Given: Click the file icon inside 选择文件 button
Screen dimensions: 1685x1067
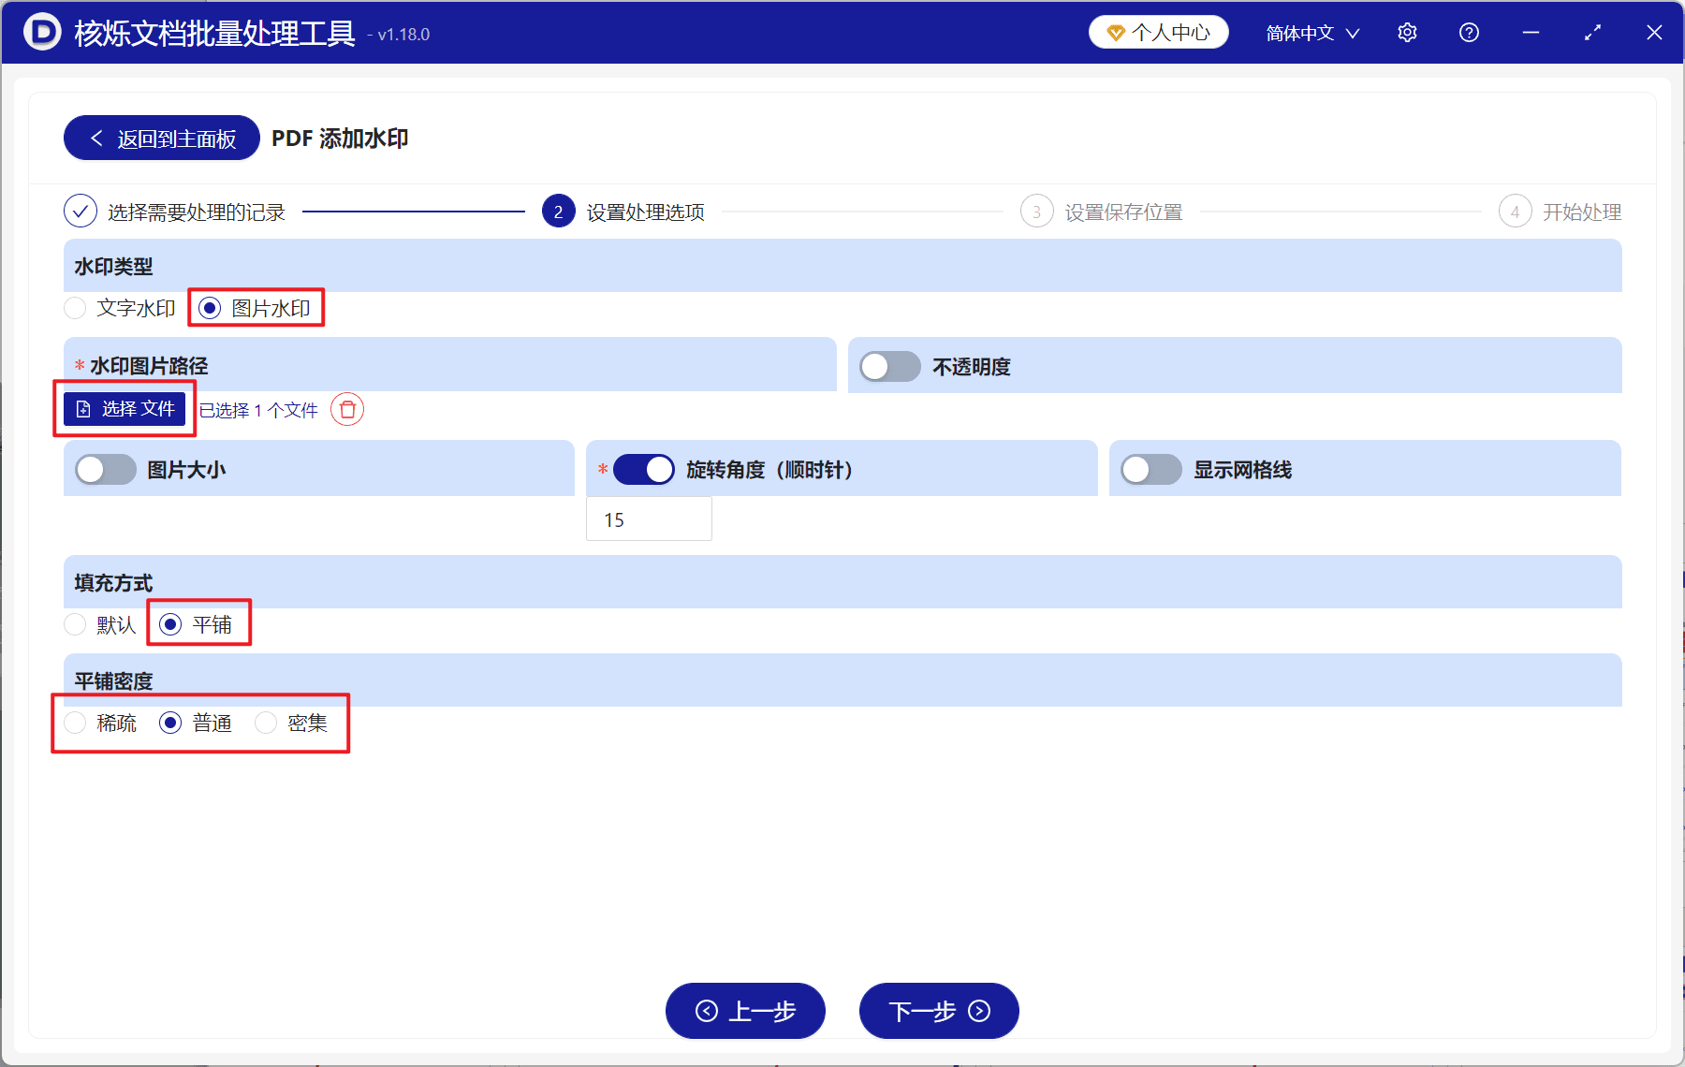Looking at the screenshot, I should (82, 409).
